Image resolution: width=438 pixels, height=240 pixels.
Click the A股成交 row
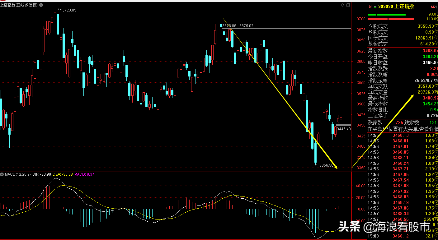(403, 26)
